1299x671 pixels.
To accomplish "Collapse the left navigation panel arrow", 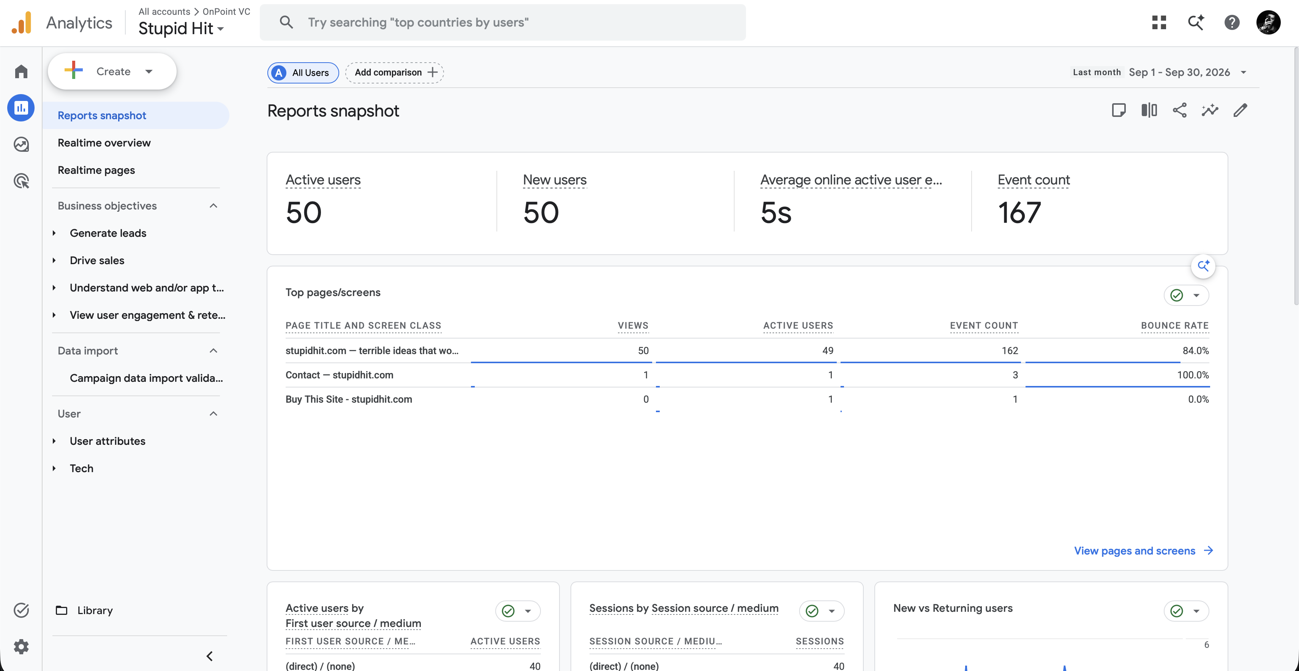I will (210, 656).
